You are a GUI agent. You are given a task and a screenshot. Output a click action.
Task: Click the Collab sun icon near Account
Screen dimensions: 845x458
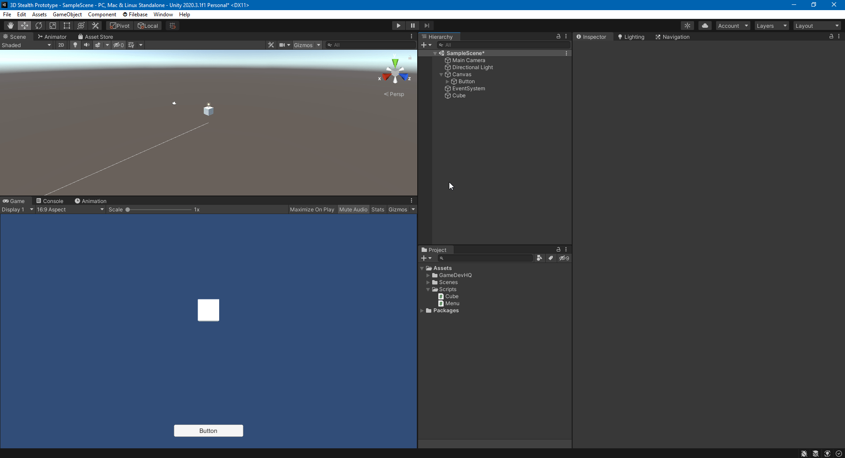click(x=687, y=26)
